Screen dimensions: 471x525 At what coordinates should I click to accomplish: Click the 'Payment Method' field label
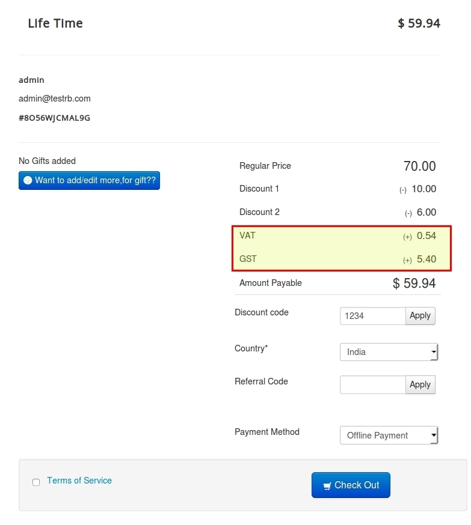coord(267,432)
